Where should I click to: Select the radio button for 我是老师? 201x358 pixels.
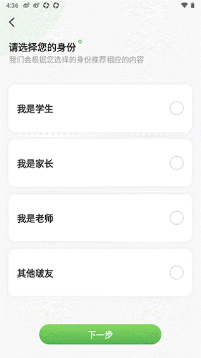pos(176,218)
